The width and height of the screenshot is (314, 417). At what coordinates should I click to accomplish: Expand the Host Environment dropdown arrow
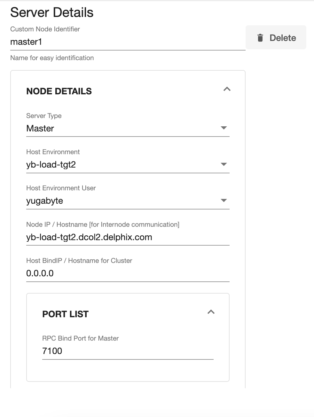pyautogui.click(x=224, y=164)
